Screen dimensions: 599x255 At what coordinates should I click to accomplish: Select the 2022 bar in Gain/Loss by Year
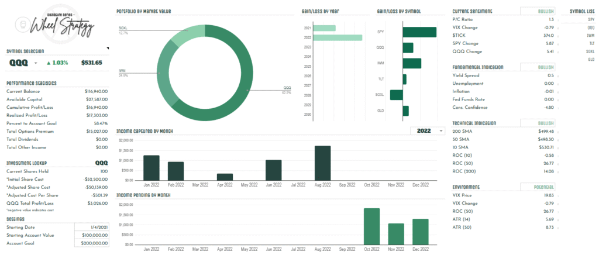coord(338,37)
